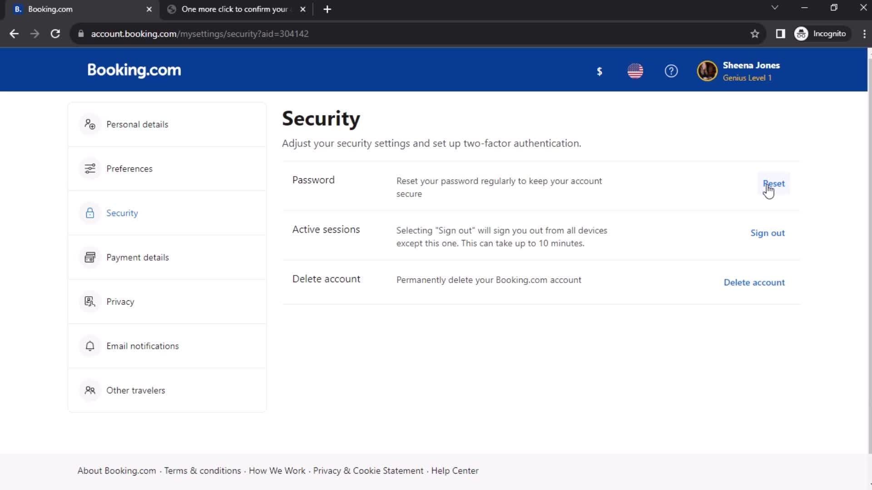Click Delete account permanently
This screenshot has height=490, width=872.
(x=755, y=282)
